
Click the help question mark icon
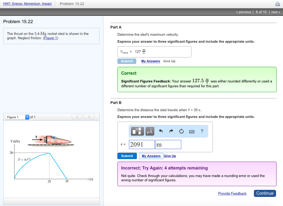(202, 131)
